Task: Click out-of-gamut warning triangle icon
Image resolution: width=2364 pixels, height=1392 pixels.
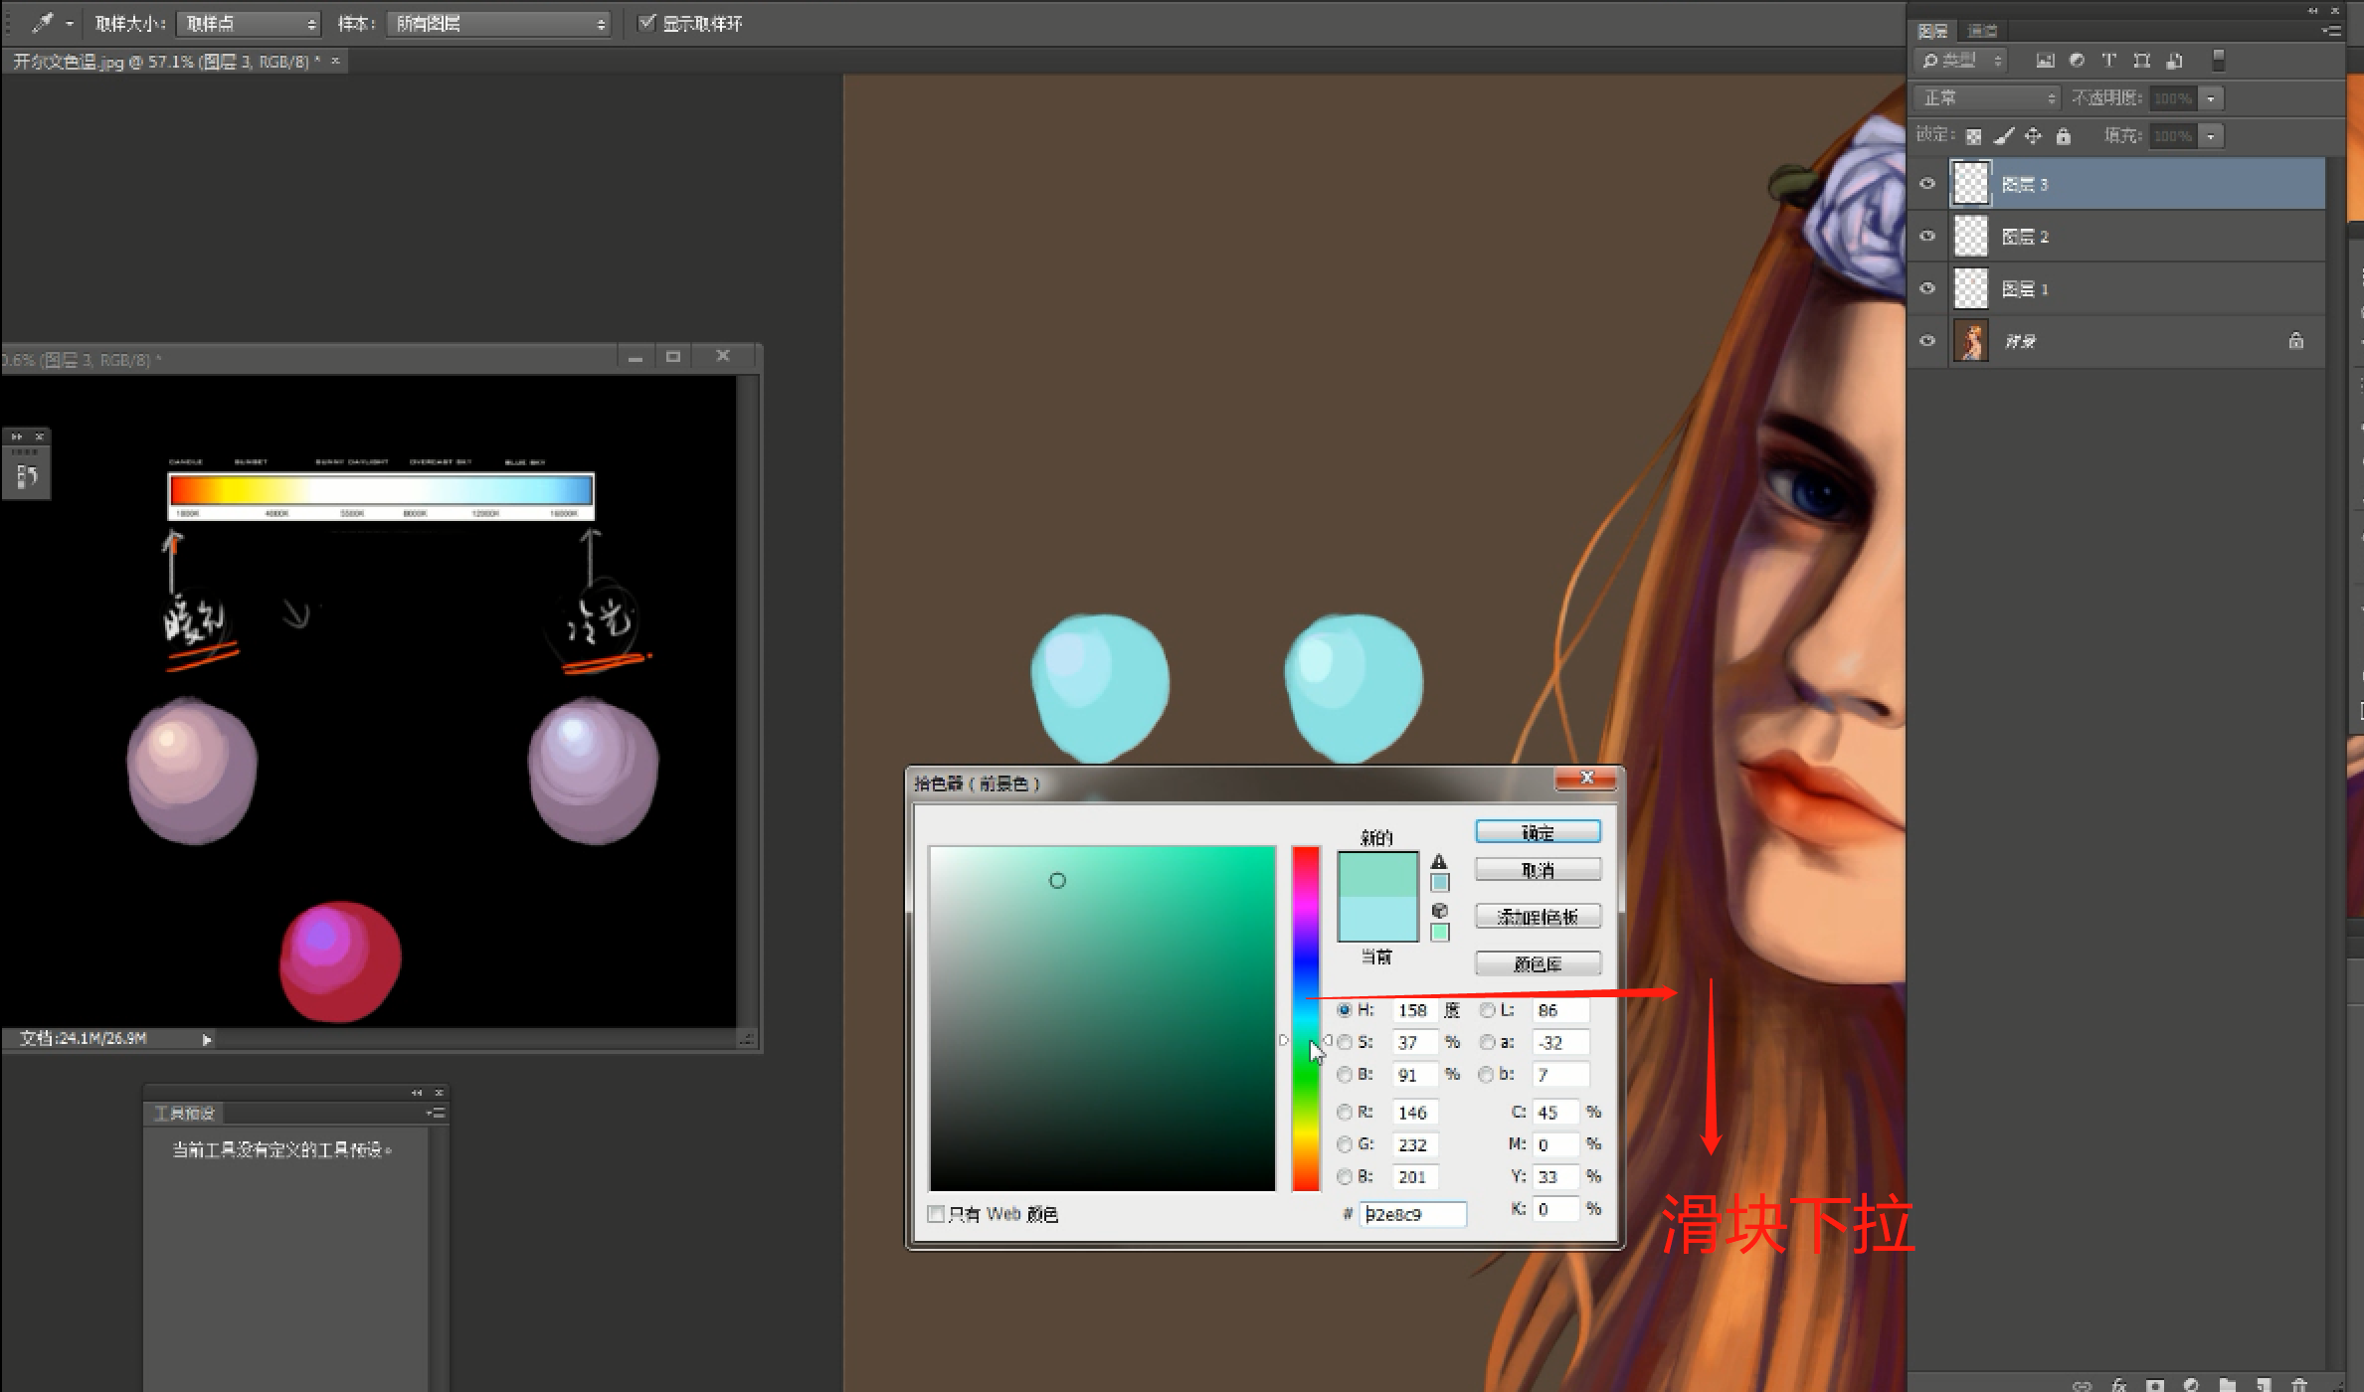Action: [1439, 862]
